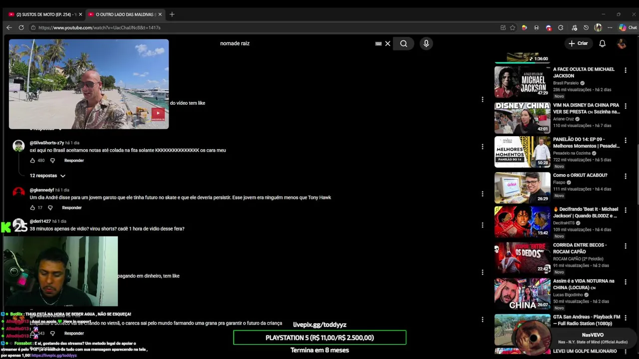Open the VIDA NOTURNA NA CHINA thumbnail
The height and width of the screenshot is (359, 639).
pos(522,293)
